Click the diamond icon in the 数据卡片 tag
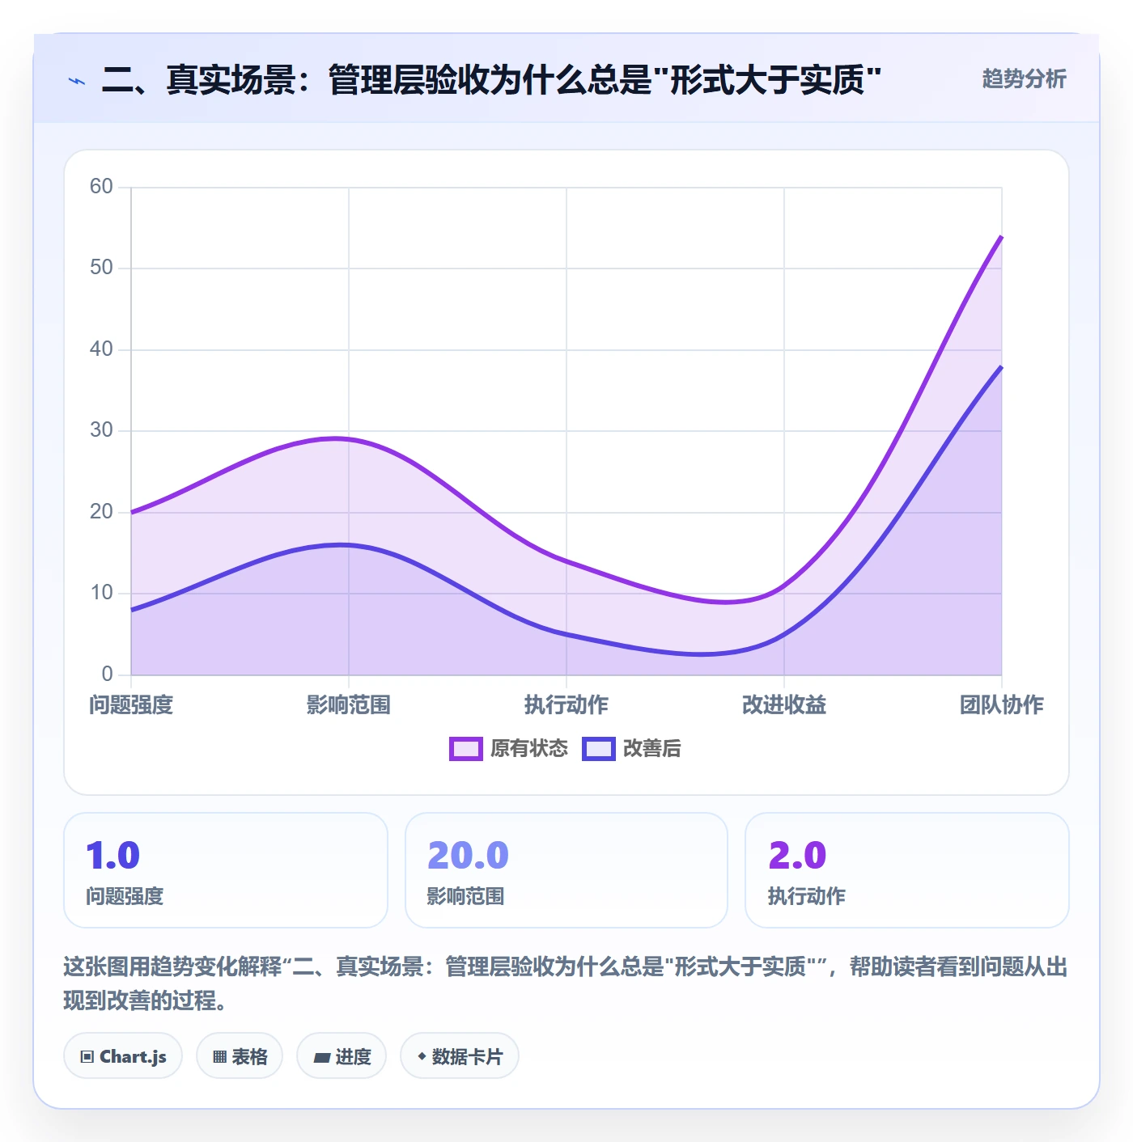1133x1142 pixels. 422,1056
